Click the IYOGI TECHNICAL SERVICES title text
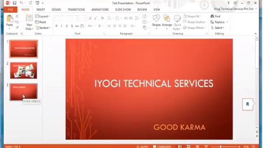The width and height of the screenshot is (263, 148). (x=154, y=83)
